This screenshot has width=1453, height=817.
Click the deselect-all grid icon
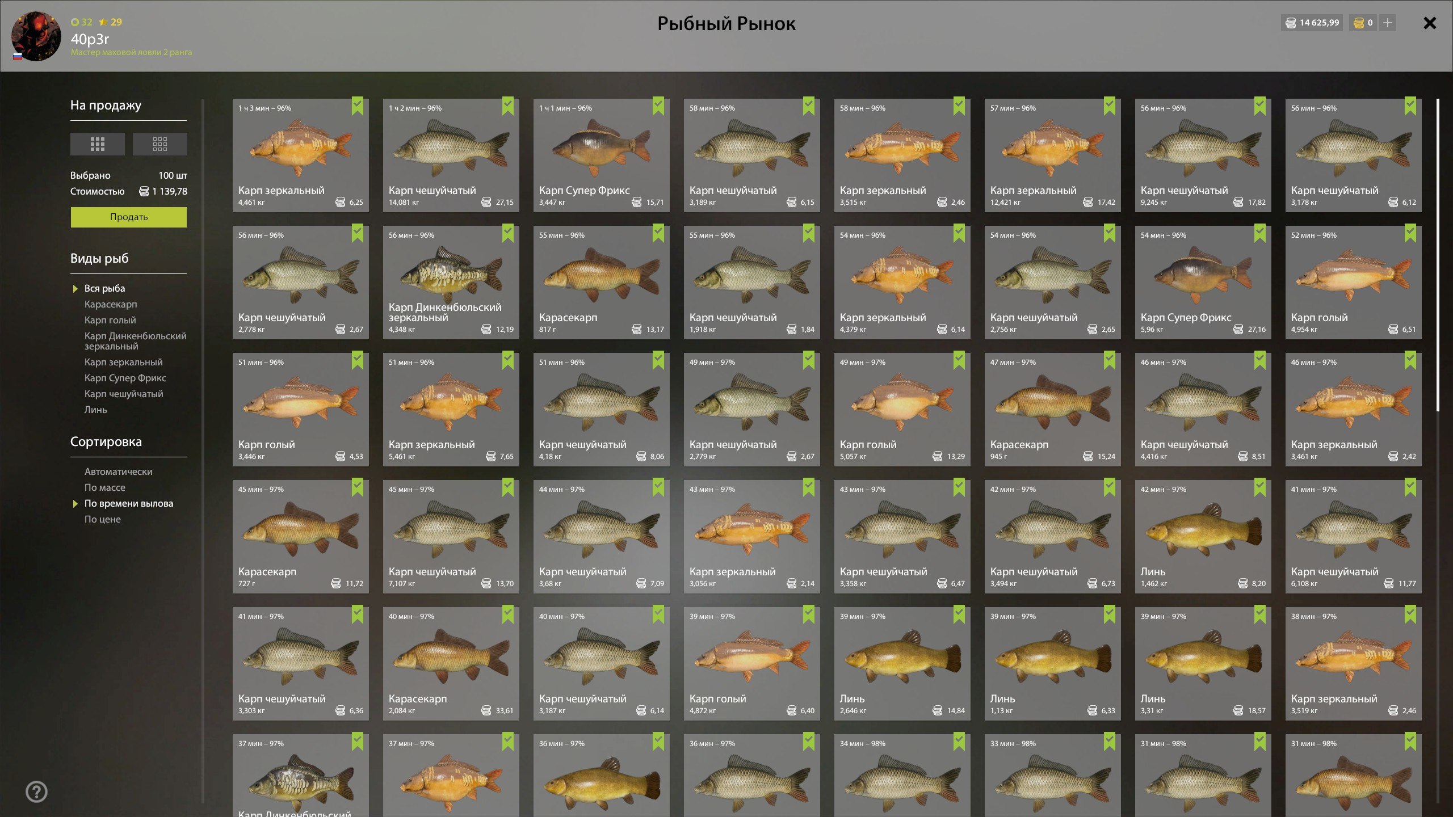(x=159, y=144)
